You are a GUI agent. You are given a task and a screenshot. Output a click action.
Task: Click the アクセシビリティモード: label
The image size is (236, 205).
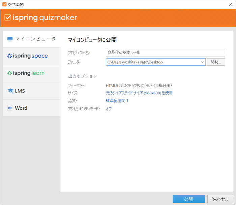[x=84, y=109]
